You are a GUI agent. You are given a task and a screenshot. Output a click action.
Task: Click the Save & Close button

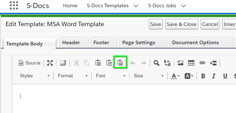[182, 24]
